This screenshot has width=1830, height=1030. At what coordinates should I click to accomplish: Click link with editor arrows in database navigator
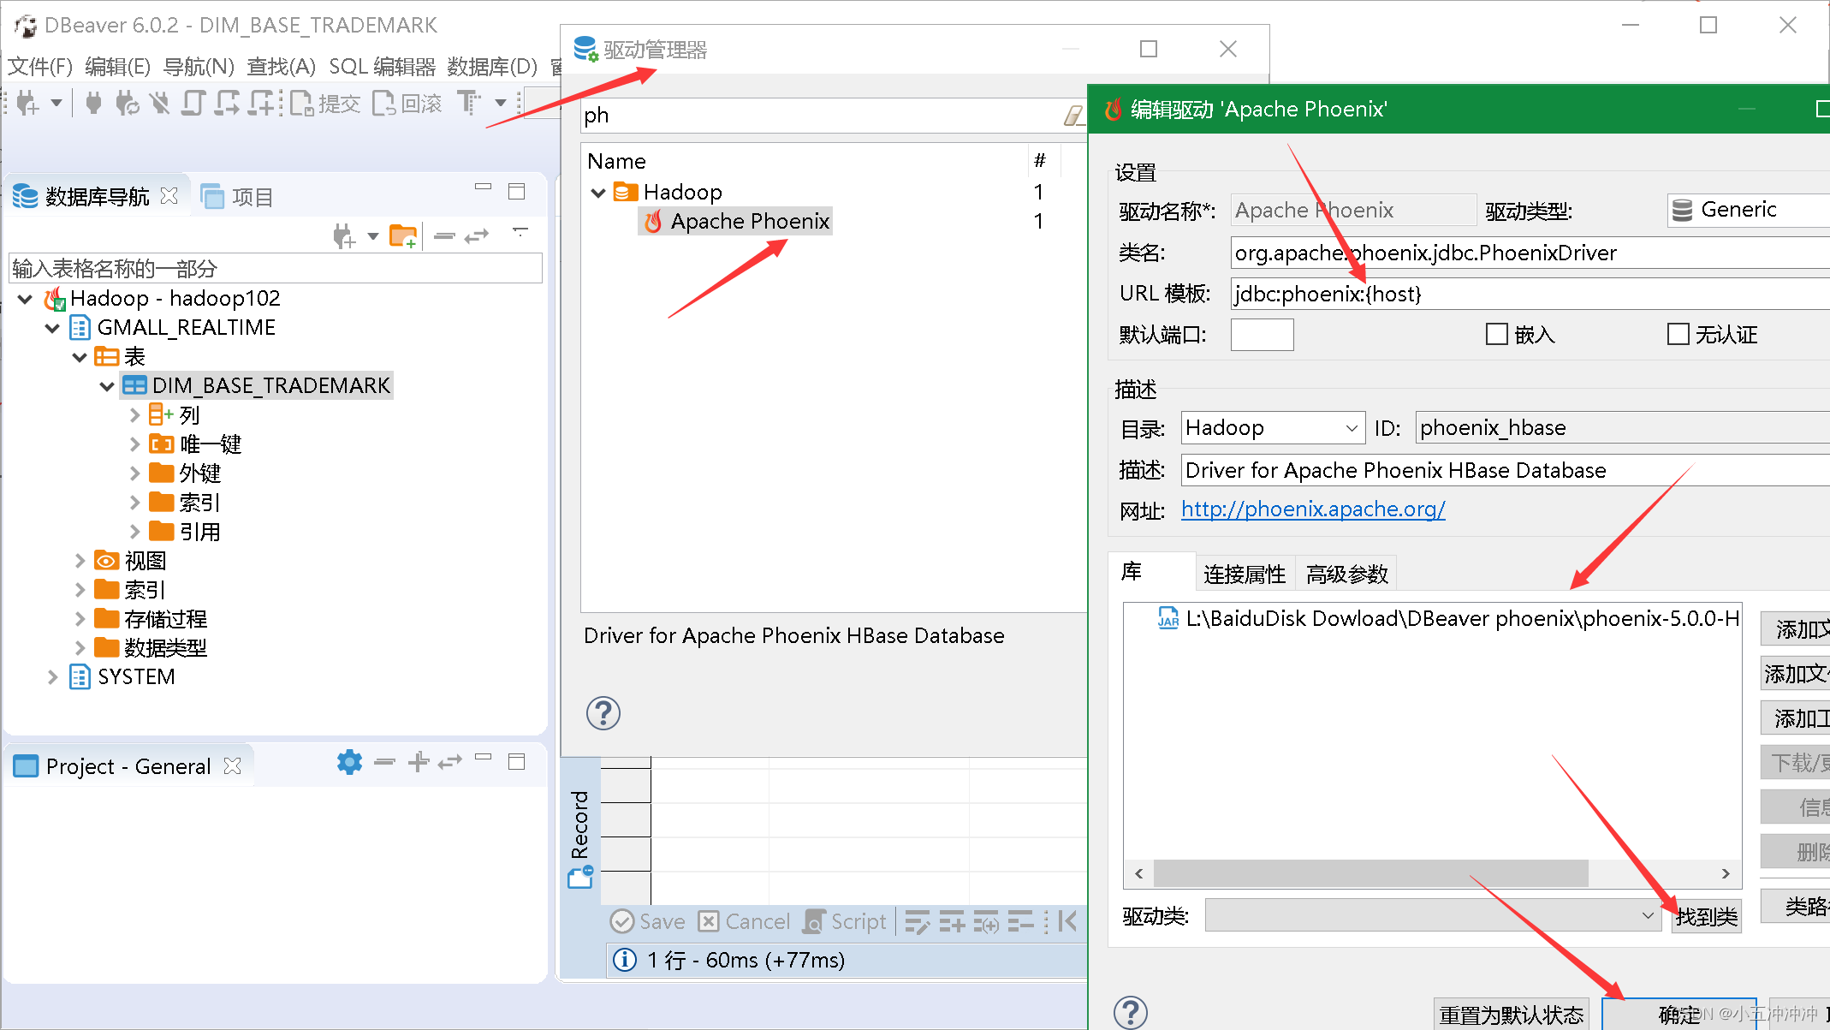click(477, 235)
